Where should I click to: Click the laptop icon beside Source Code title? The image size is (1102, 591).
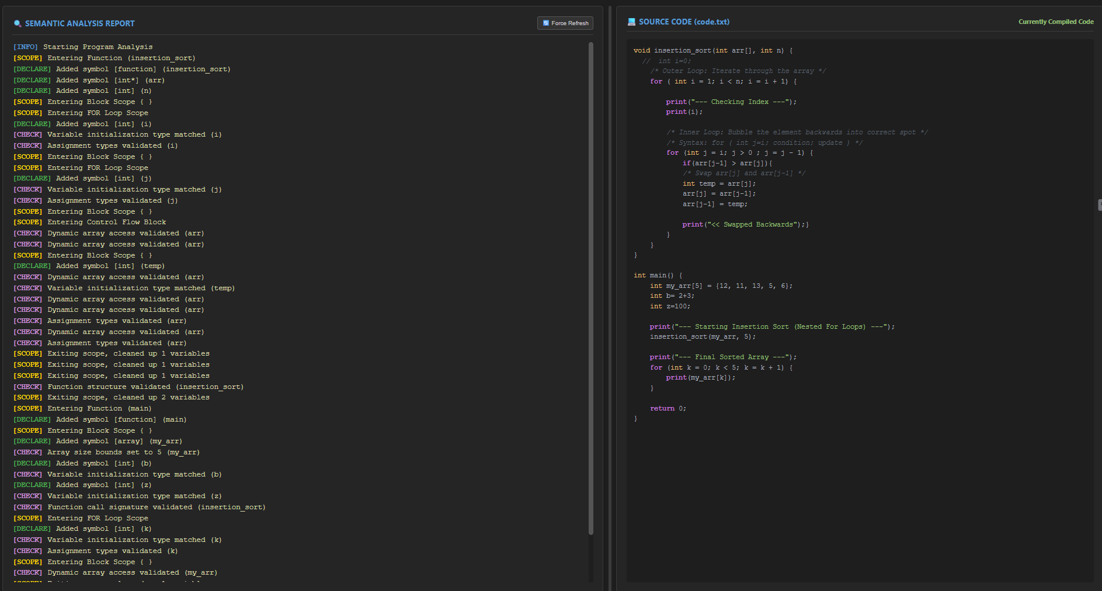(631, 22)
